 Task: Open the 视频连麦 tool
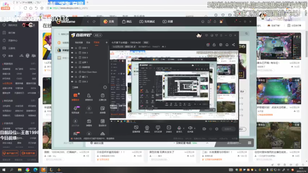point(75,110)
